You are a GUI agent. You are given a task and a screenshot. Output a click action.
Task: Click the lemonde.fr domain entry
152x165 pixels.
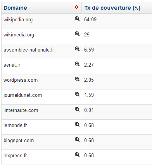tap(15, 125)
